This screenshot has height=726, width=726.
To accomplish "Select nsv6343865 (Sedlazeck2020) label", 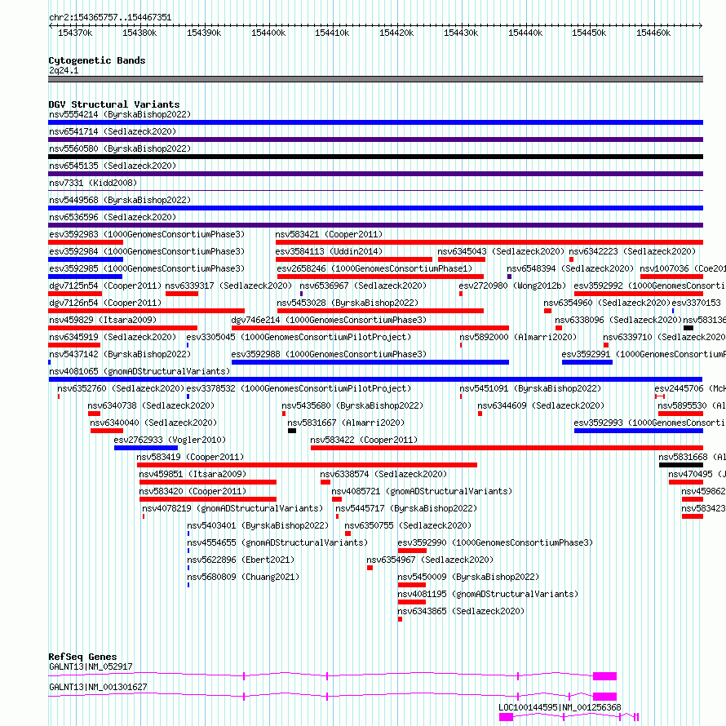I will coord(461,611).
